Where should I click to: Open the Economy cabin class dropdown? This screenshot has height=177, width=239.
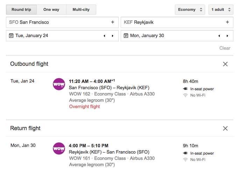click(190, 9)
